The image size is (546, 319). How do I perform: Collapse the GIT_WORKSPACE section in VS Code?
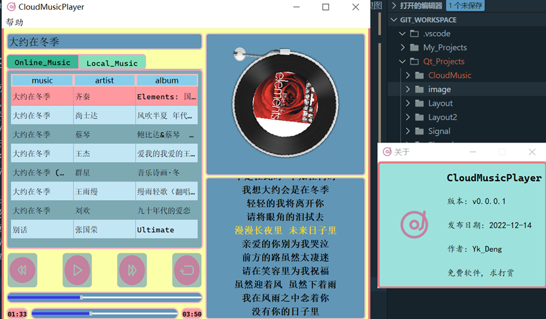394,20
